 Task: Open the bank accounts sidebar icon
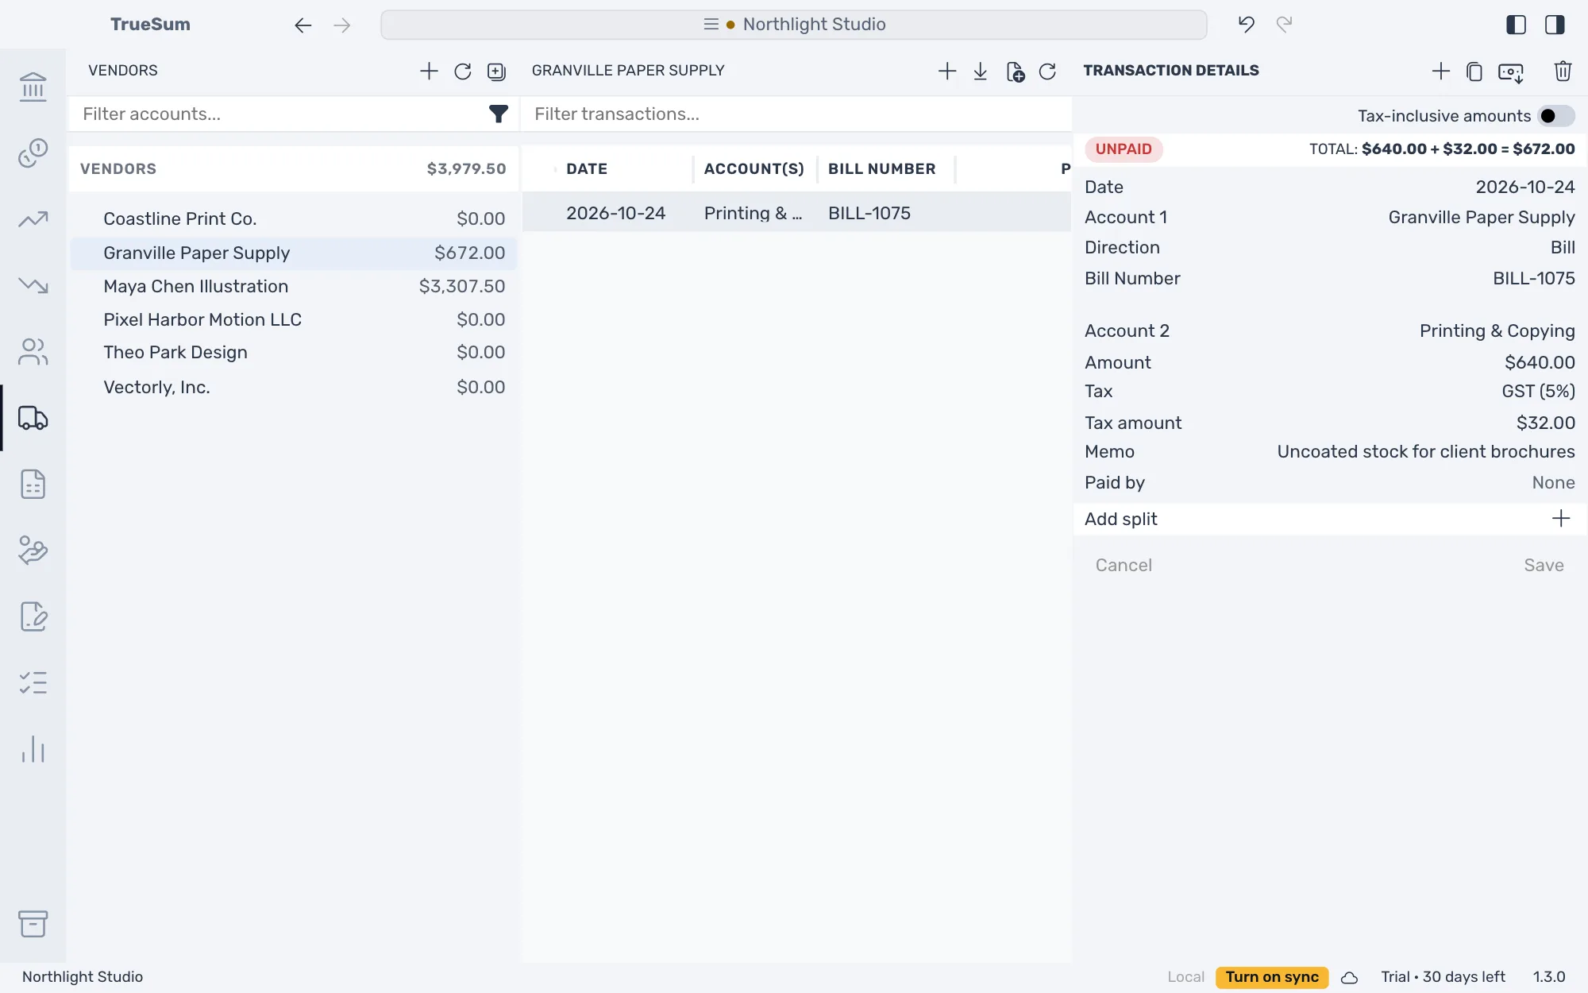coord(33,87)
